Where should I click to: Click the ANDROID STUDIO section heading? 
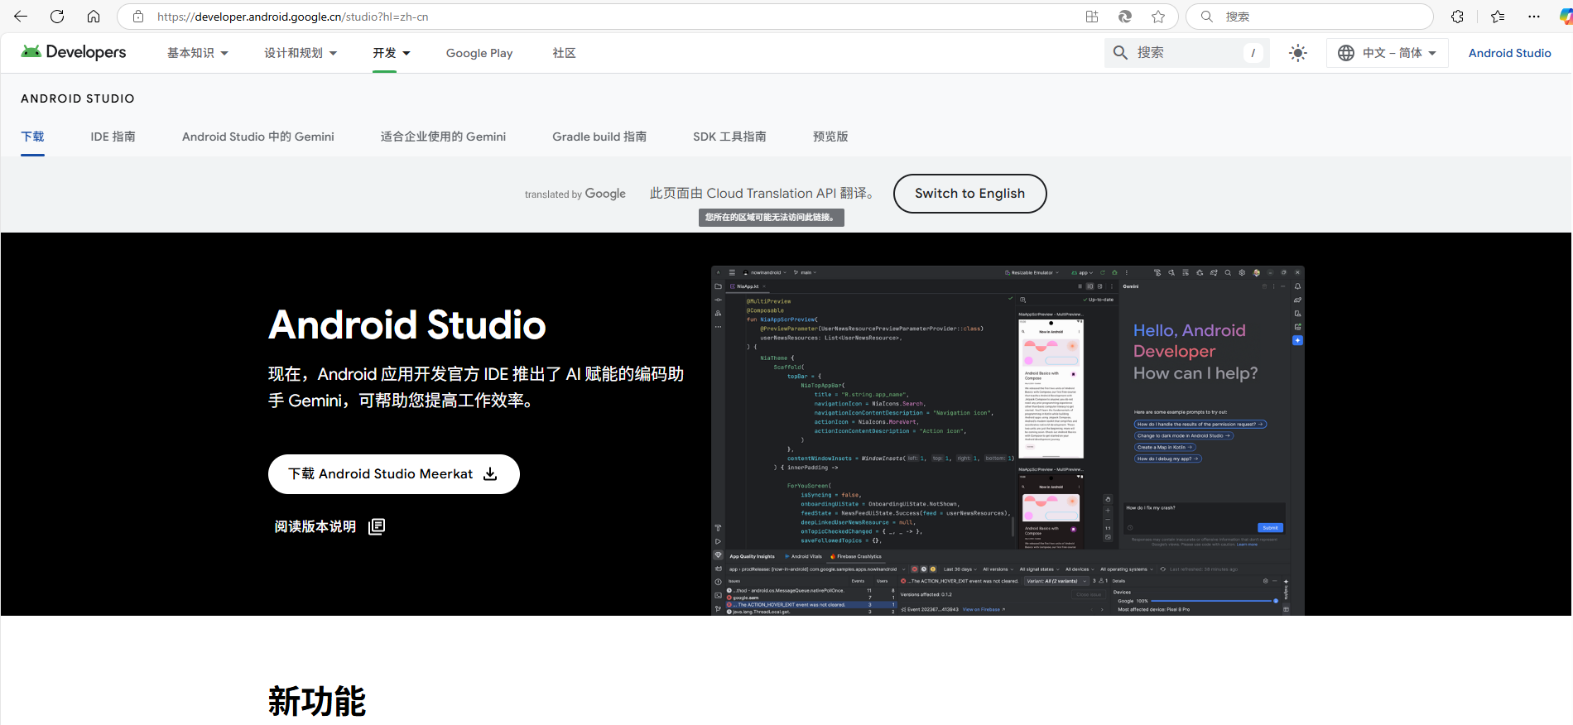[78, 98]
